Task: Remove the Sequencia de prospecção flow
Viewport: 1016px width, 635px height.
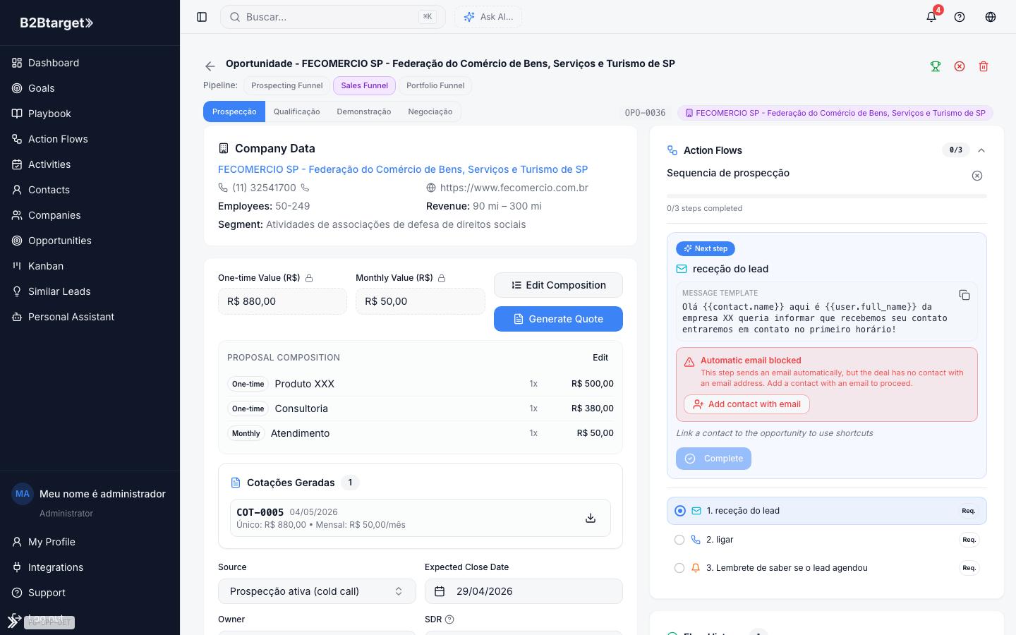Action: (977, 176)
